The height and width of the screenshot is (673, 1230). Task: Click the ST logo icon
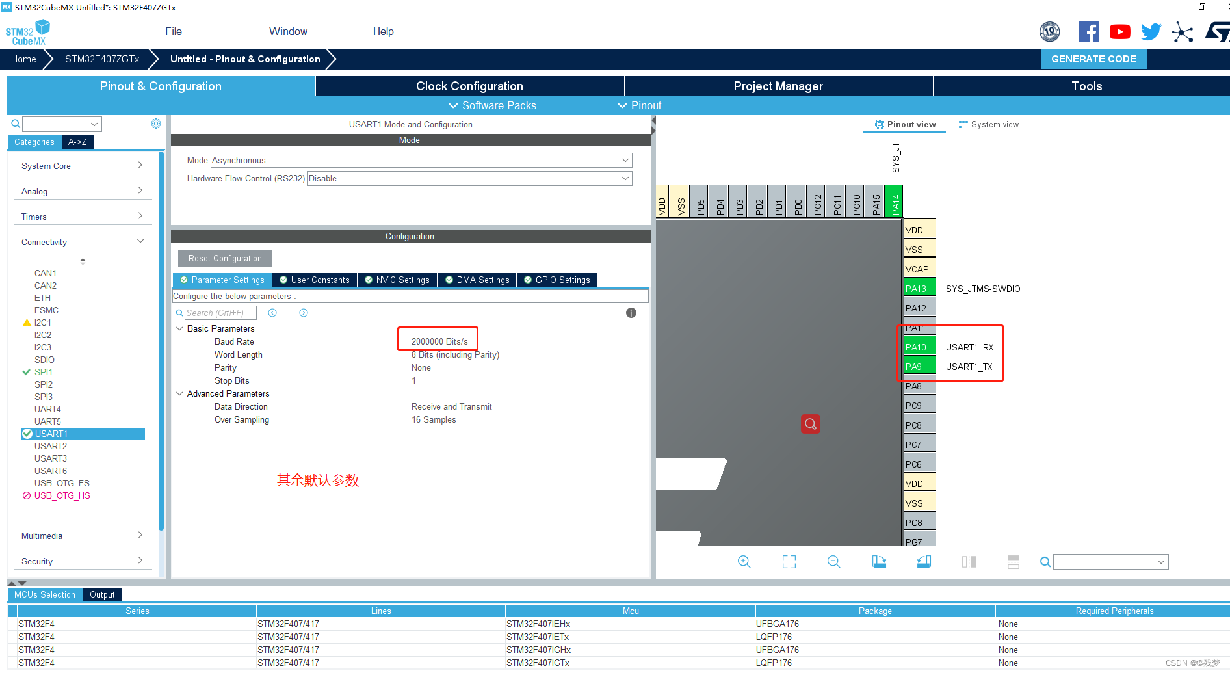(x=1217, y=32)
